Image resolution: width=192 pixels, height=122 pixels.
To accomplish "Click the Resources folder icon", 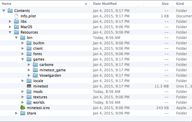I will (16, 32).
